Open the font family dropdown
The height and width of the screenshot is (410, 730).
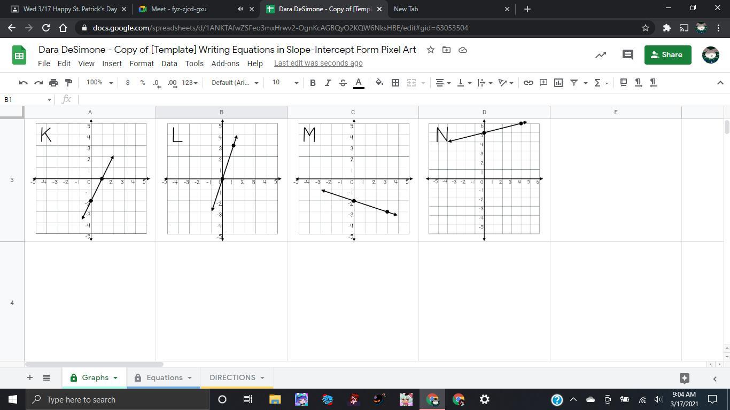235,83
